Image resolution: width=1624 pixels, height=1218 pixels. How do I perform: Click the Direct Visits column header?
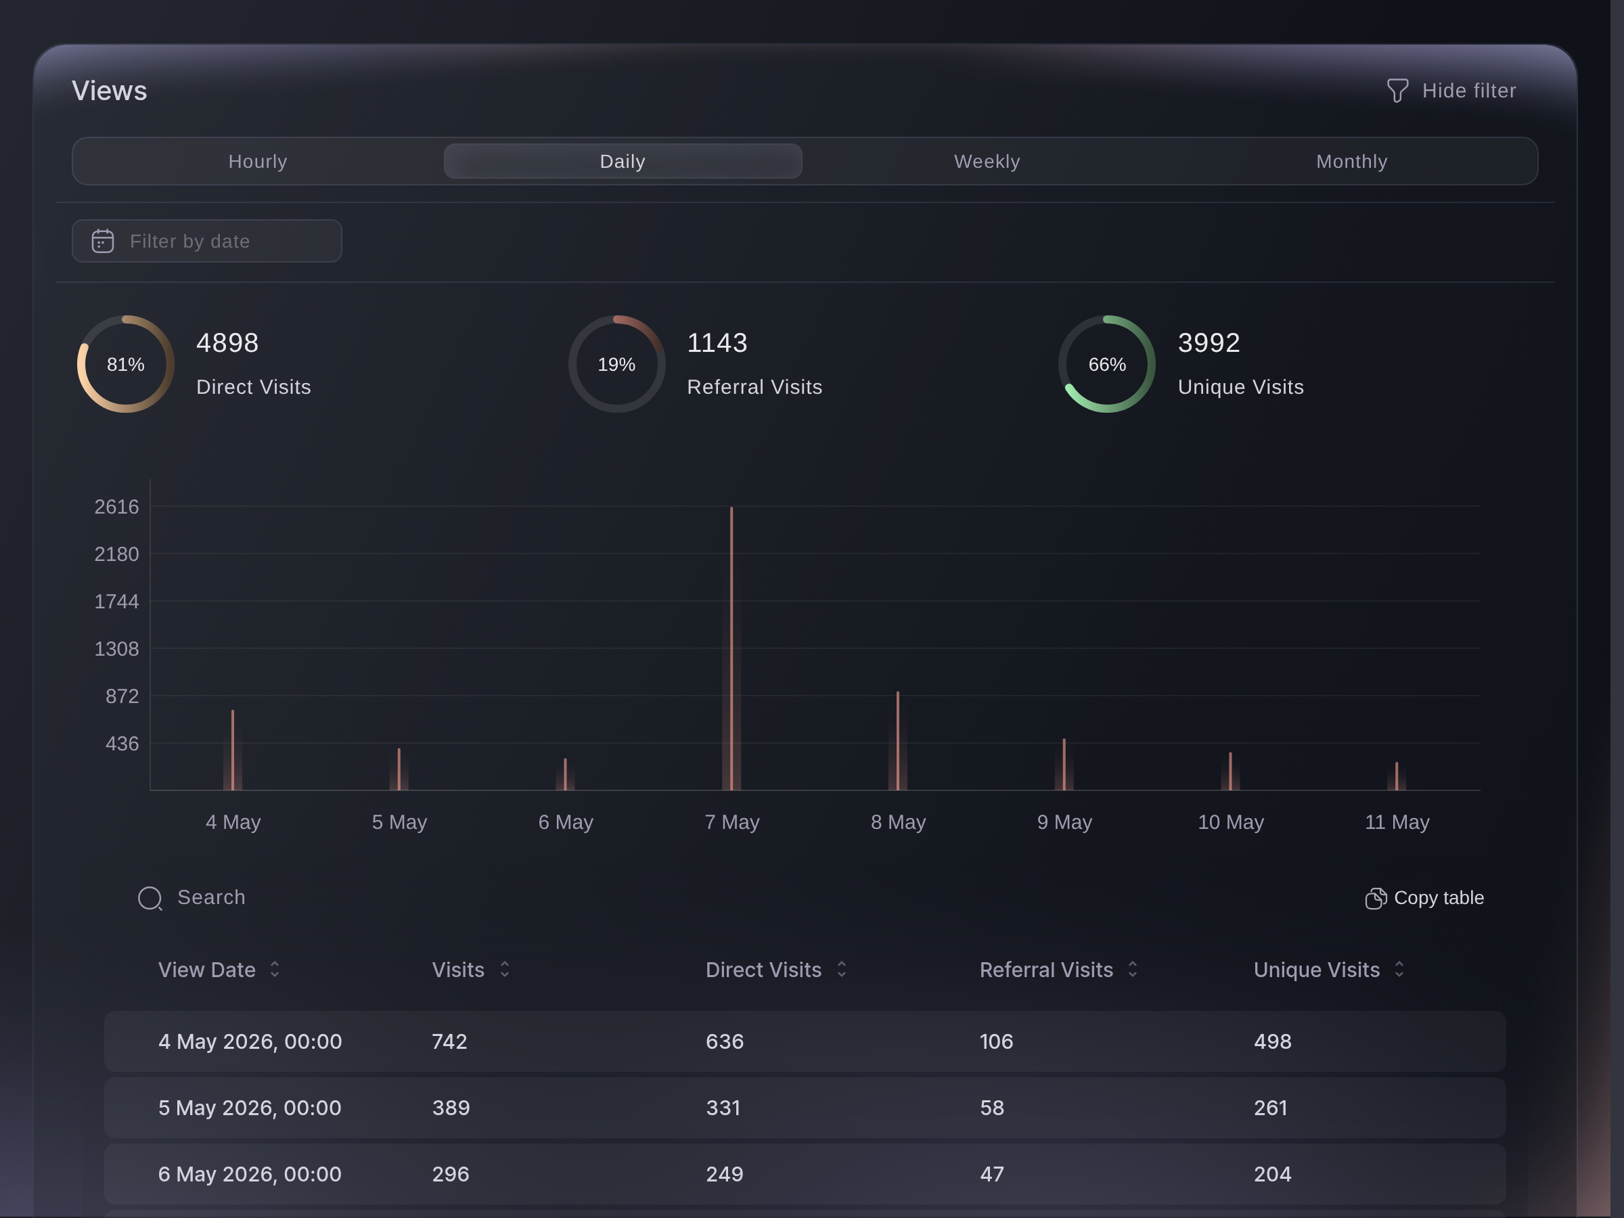click(763, 970)
